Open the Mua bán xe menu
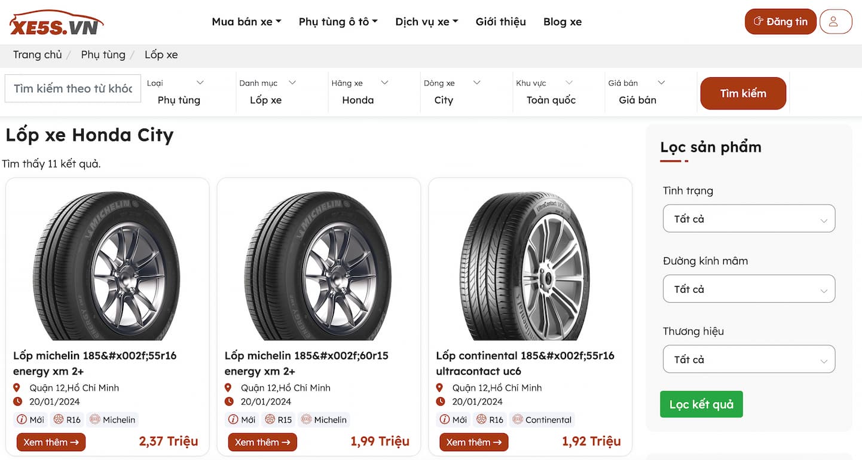Image resolution: width=862 pixels, height=460 pixels. click(246, 22)
